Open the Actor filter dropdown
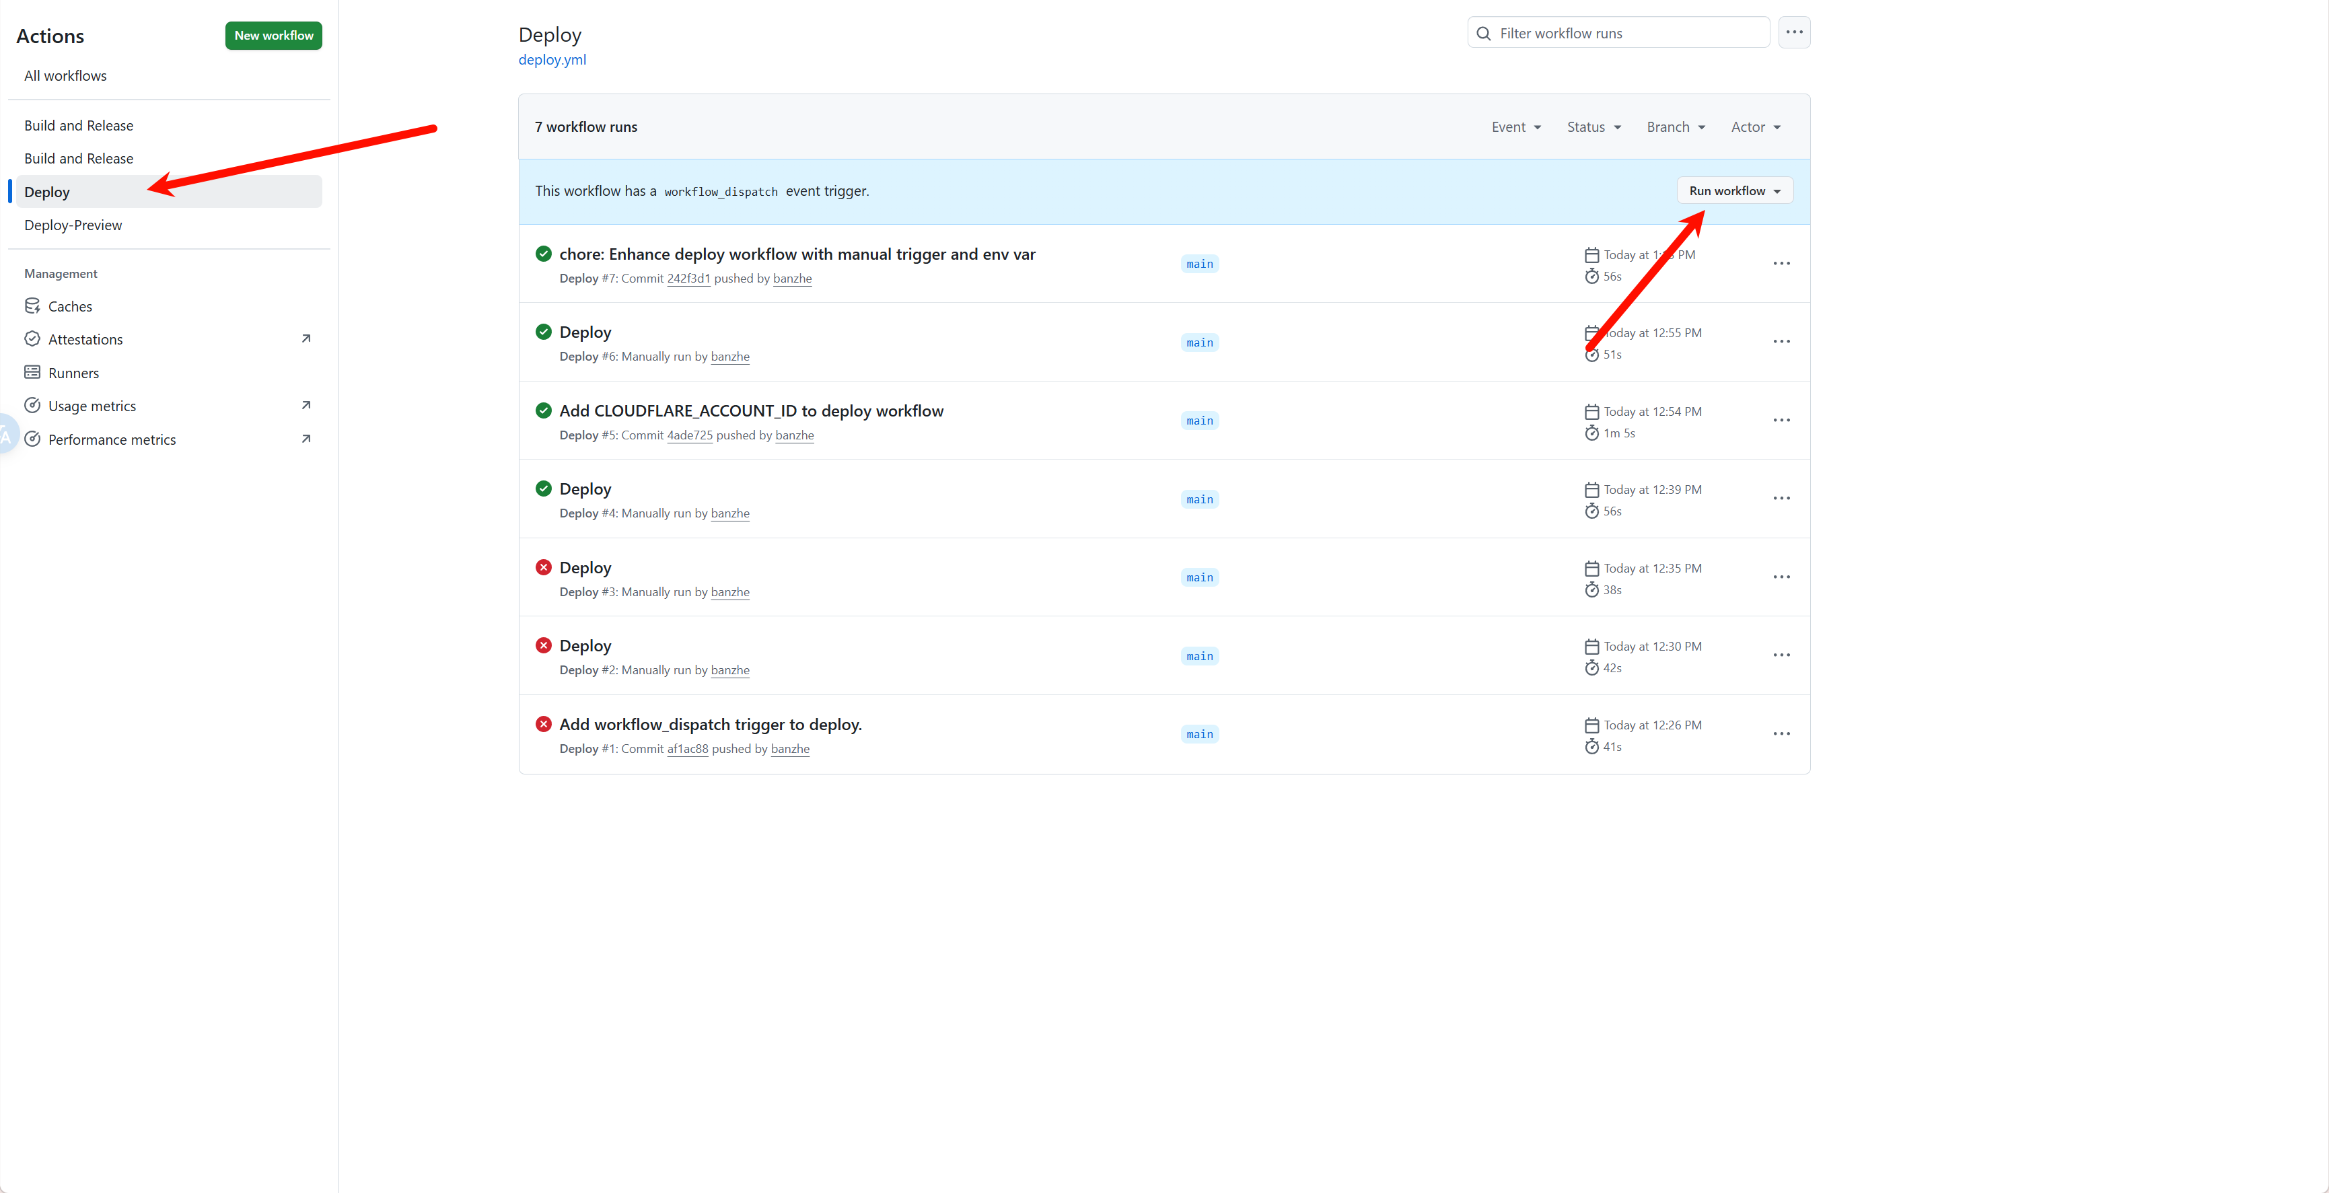This screenshot has width=2329, height=1193. click(x=1754, y=126)
